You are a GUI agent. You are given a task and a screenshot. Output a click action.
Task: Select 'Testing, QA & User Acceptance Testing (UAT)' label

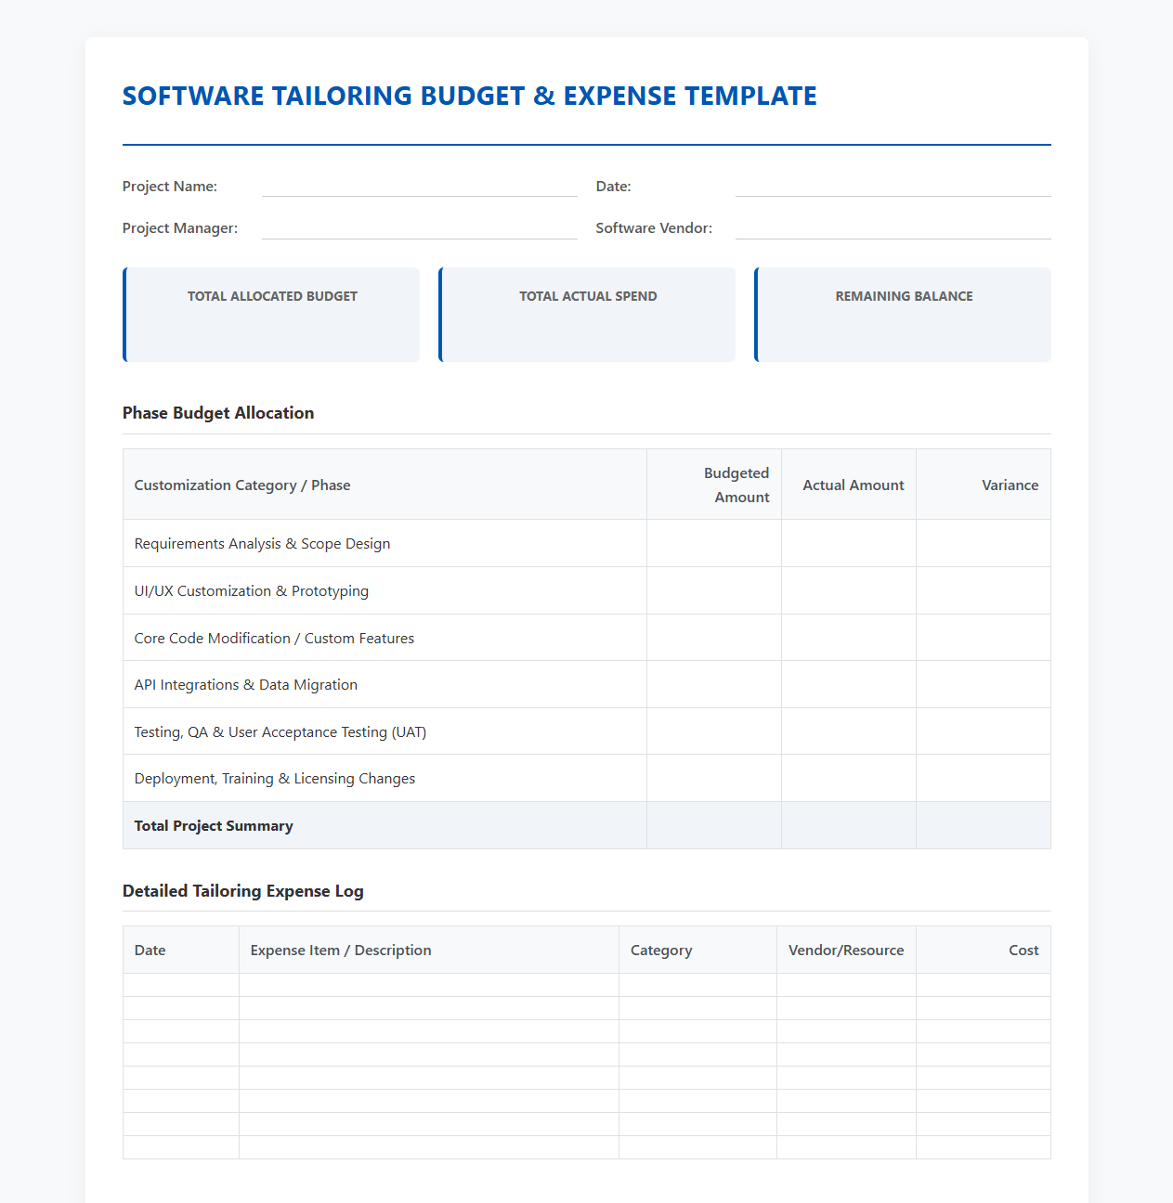280,732
